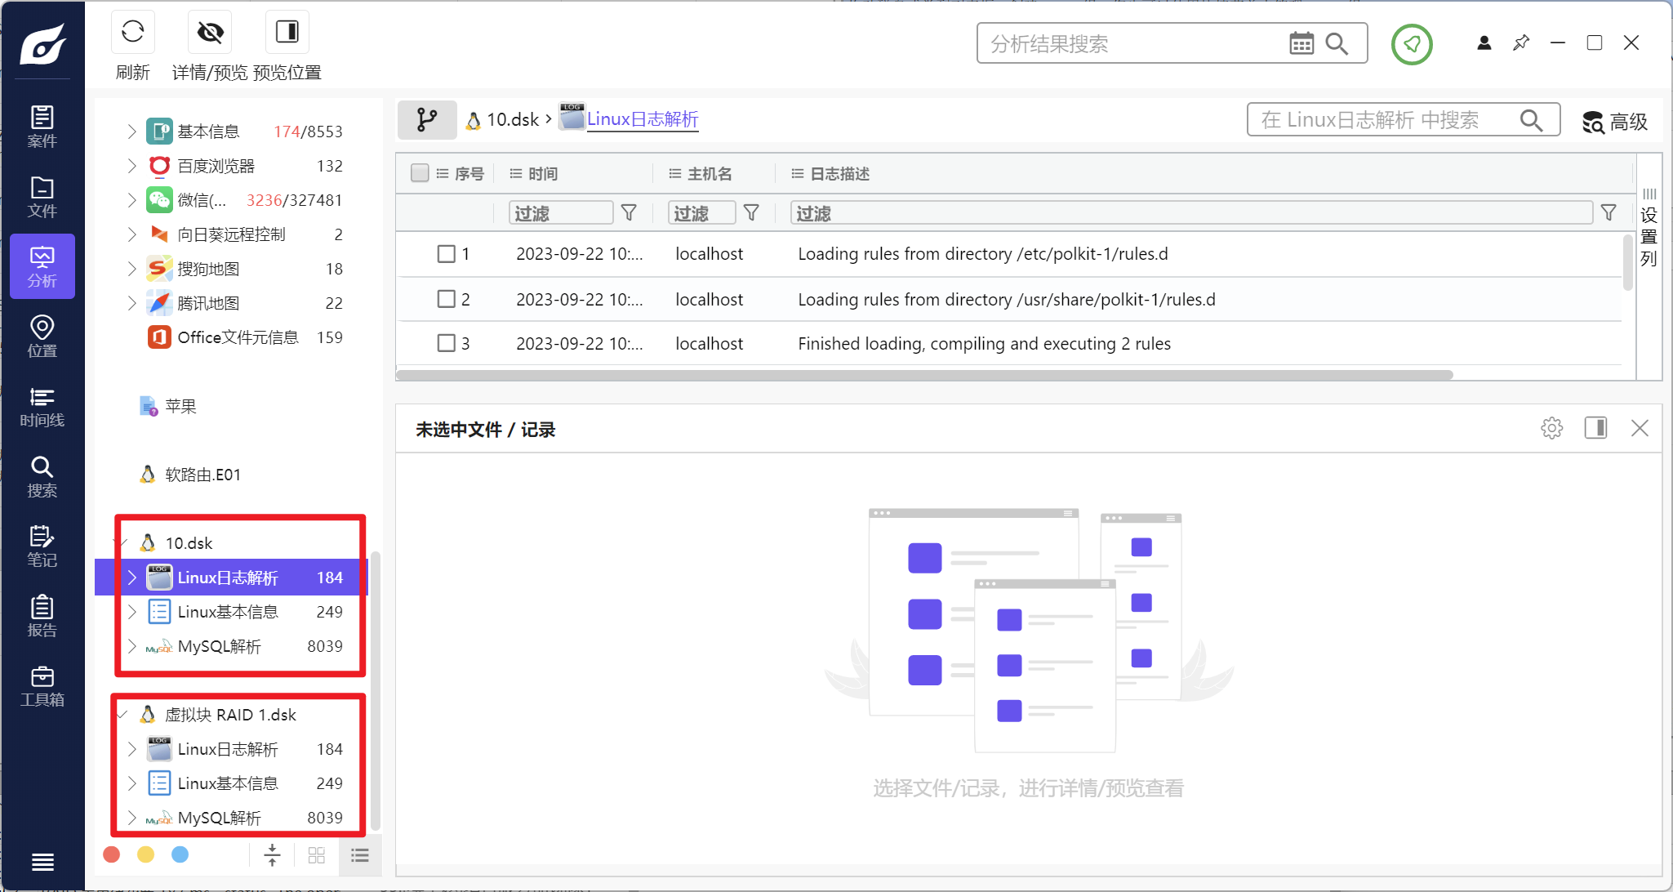The image size is (1673, 892).
Task: Toggle the 详情/预览 eye icon
Action: coord(210,33)
